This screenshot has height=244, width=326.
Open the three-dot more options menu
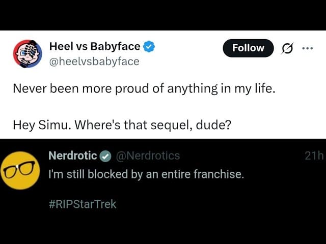click(307, 48)
